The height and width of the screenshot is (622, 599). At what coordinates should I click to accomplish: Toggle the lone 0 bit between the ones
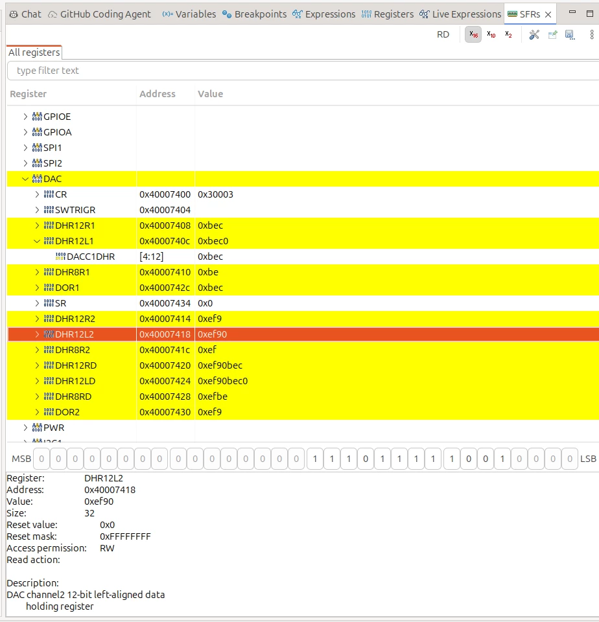366,459
